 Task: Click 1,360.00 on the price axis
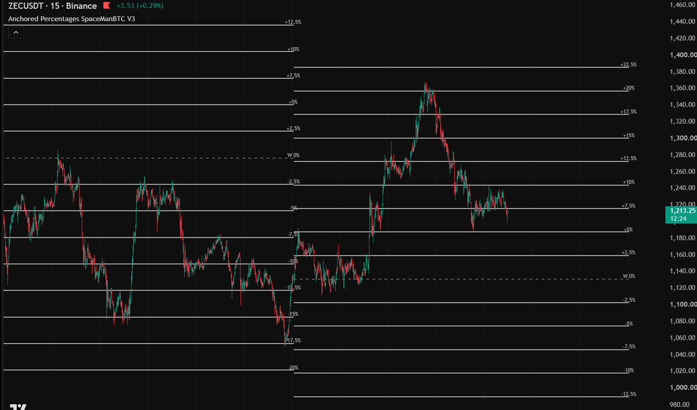point(682,88)
